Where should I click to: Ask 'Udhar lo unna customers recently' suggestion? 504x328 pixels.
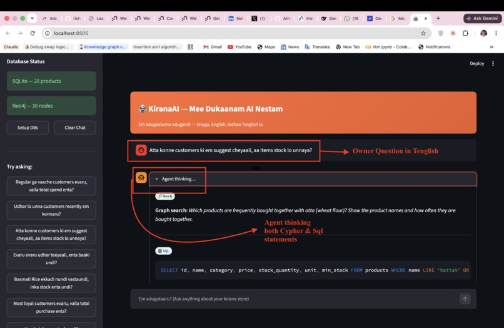click(x=51, y=210)
